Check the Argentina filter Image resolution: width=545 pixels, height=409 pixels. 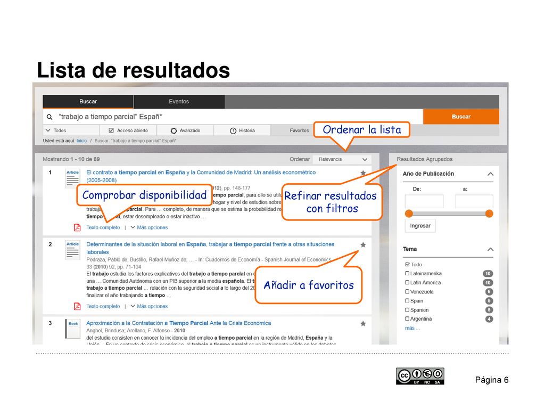(407, 318)
